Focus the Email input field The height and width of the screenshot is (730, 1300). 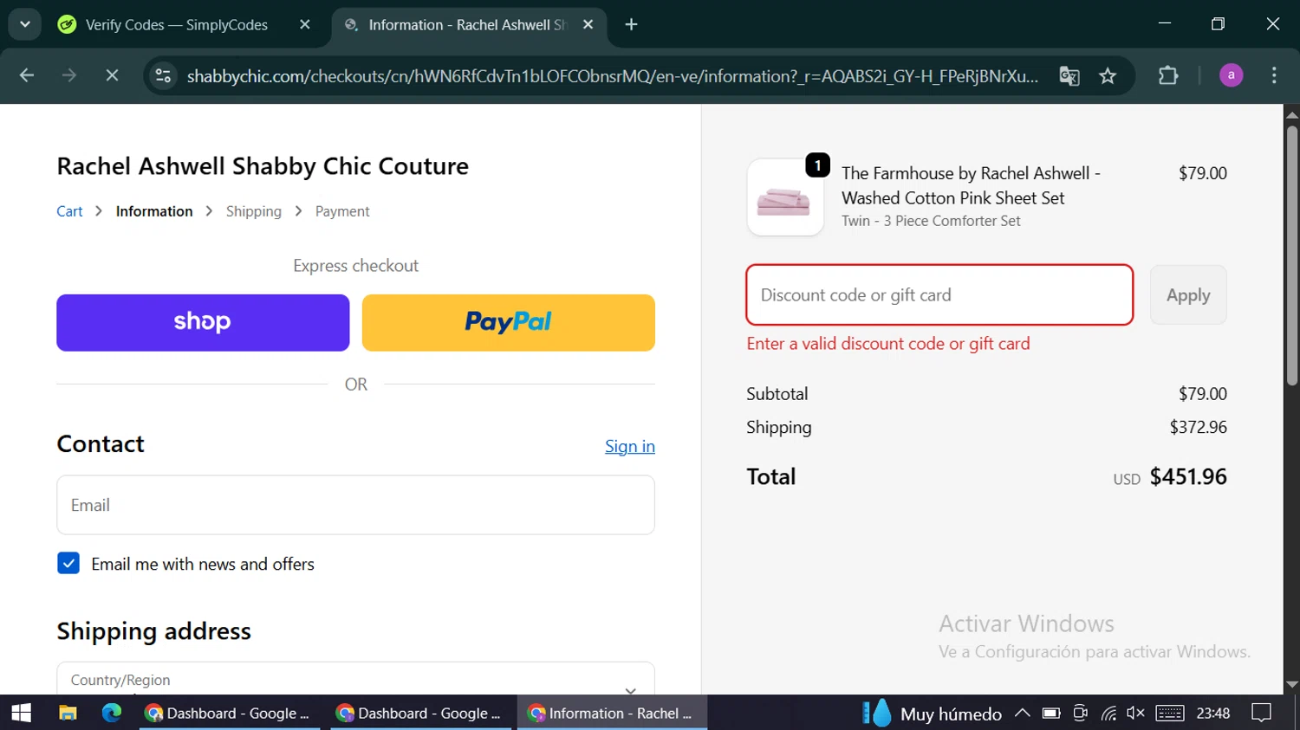pyautogui.click(x=355, y=505)
